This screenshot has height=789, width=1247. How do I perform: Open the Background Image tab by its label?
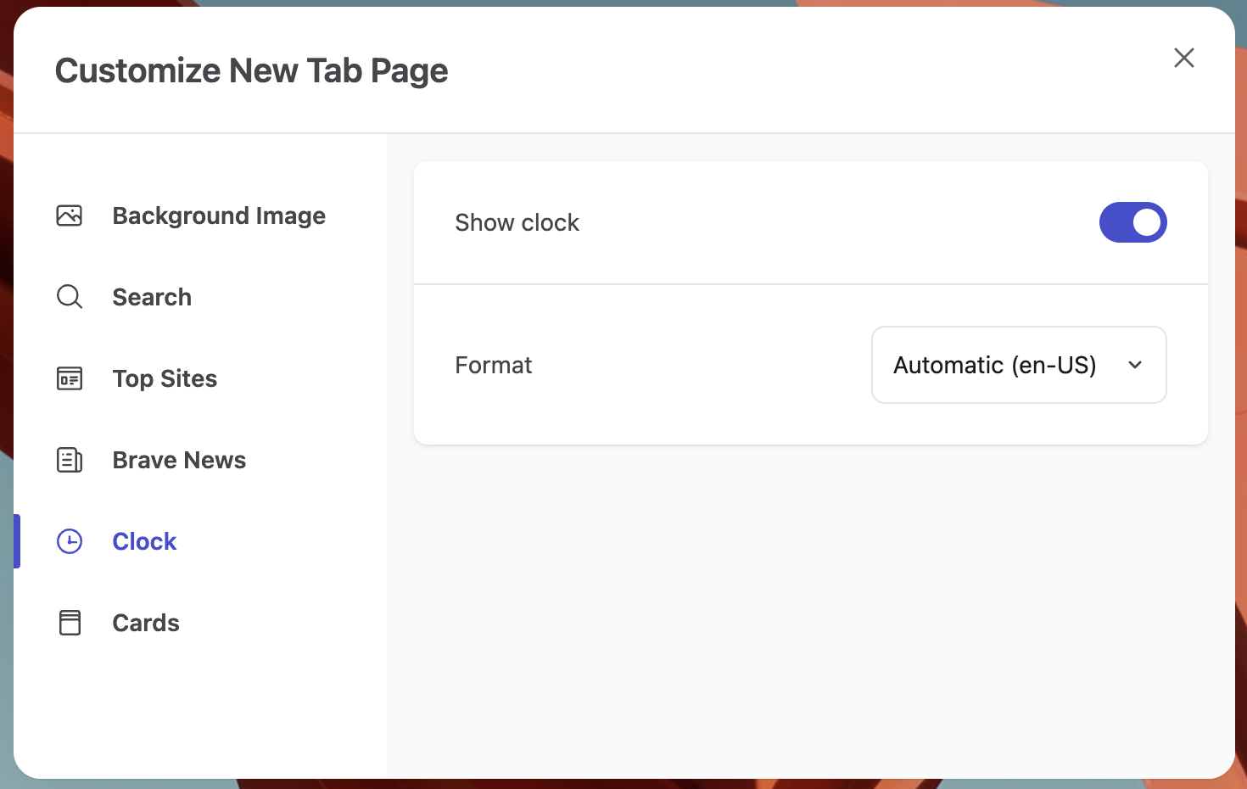(x=219, y=215)
